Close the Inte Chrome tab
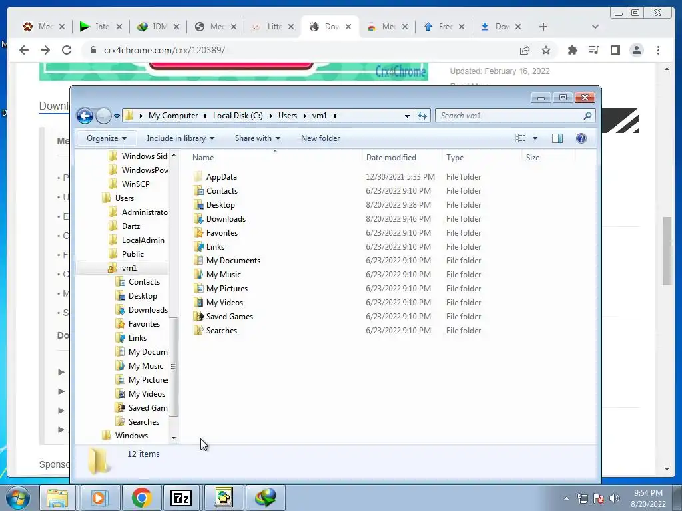 (x=119, y=27)
